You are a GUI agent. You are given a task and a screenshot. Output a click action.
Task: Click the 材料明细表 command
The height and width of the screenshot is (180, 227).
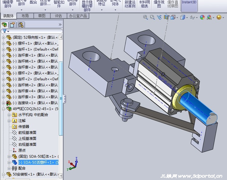point(144,4)
